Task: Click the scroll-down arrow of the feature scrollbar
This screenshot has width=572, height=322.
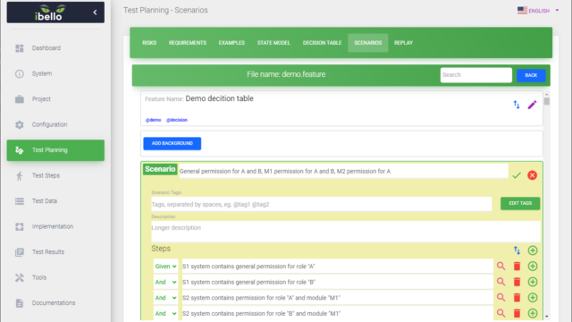Action: [x=546, y=317]
